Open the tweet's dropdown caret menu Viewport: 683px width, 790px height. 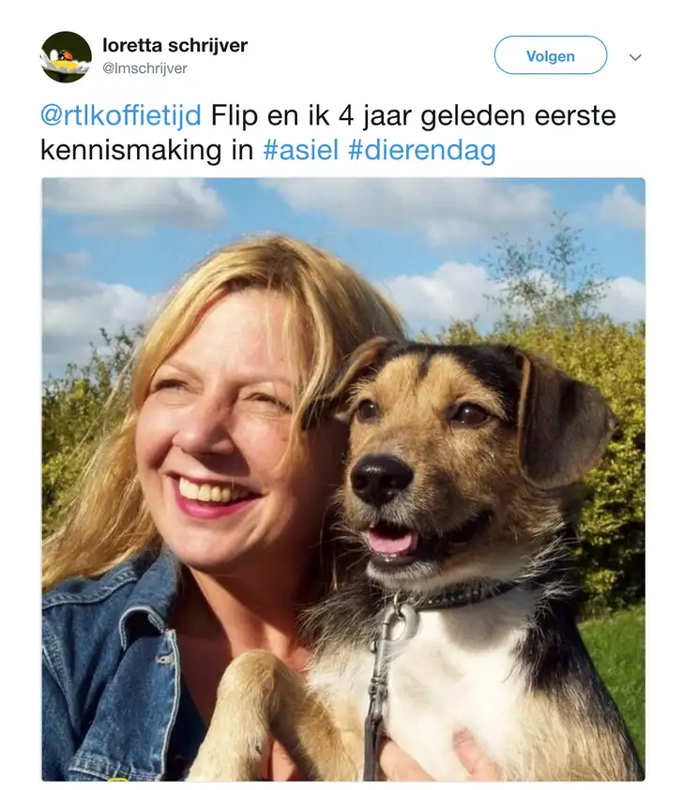[635, 57]
